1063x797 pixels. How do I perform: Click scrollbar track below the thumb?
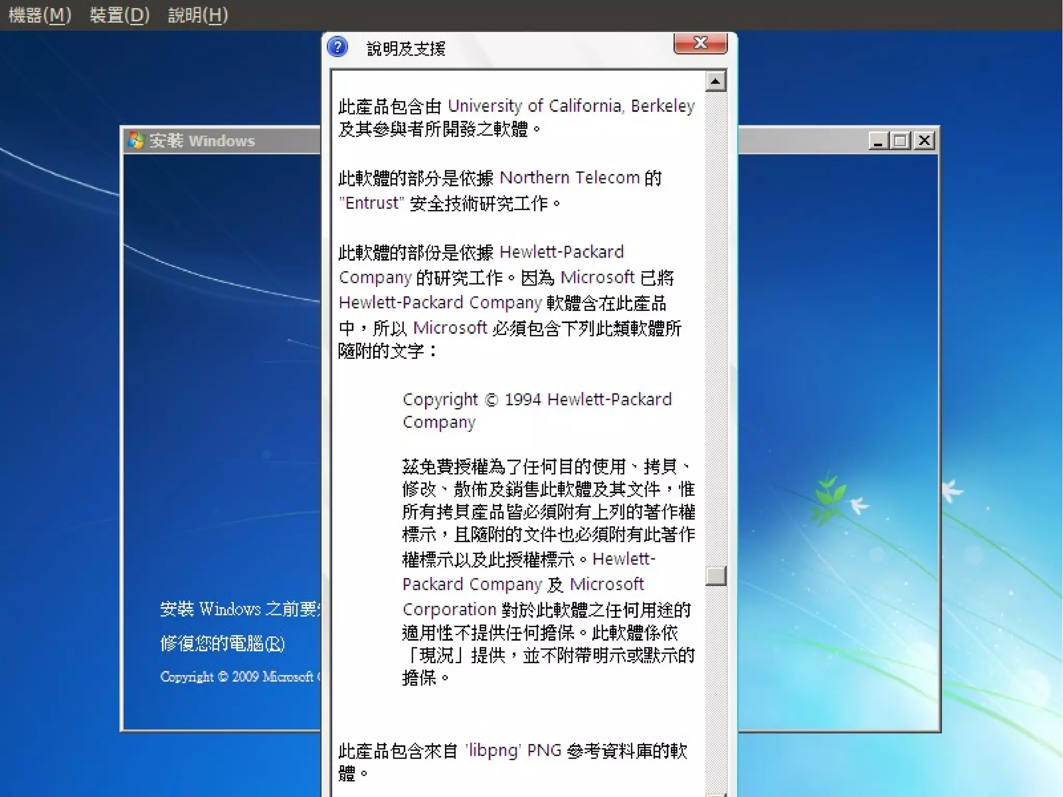click(x=716, y=685)
